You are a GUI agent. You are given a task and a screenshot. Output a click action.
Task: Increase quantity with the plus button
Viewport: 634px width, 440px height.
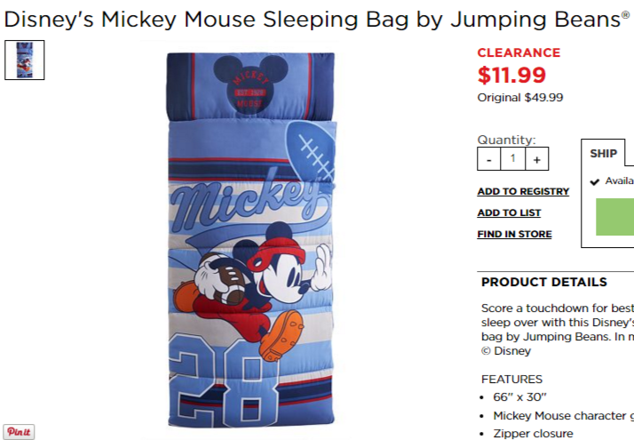pyautogui.click(x=537, y=159)
